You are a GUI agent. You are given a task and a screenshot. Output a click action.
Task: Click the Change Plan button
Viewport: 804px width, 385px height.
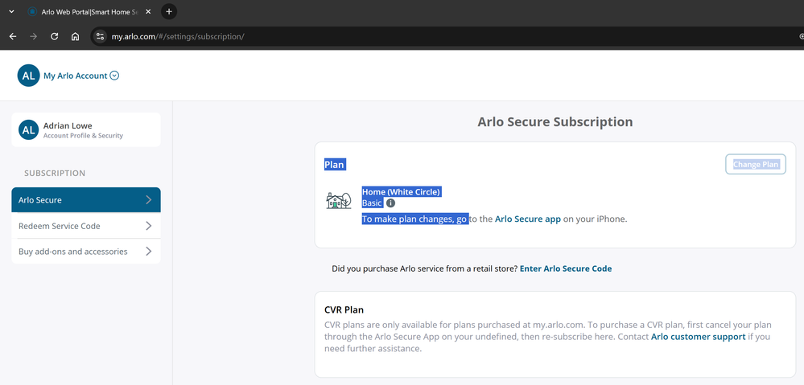point(756,164)
